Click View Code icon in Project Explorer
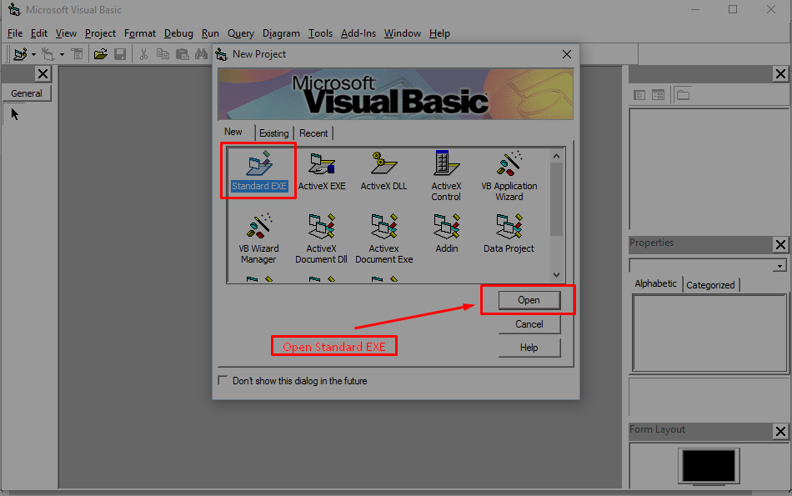792x496 pixels. tap(639, 95)
